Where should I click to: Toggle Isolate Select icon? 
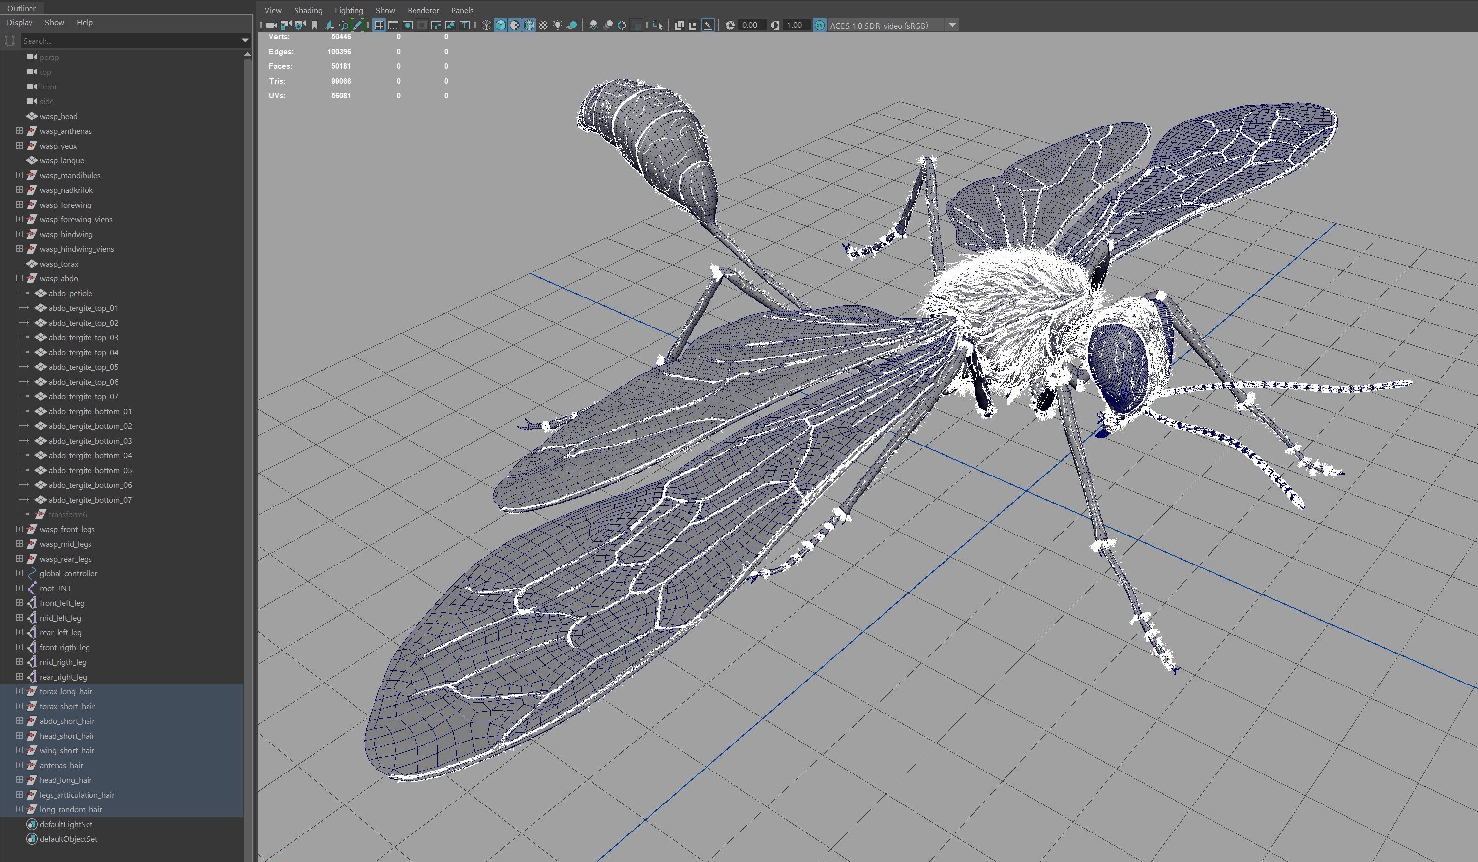[658, 25]
